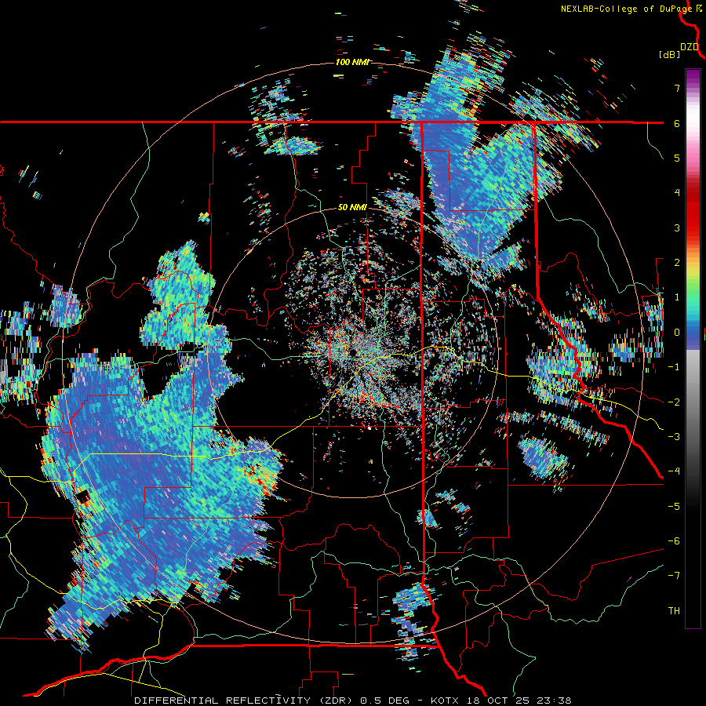Click the [dB] unit label
This screenshot has width=706, height=706.
670,55
